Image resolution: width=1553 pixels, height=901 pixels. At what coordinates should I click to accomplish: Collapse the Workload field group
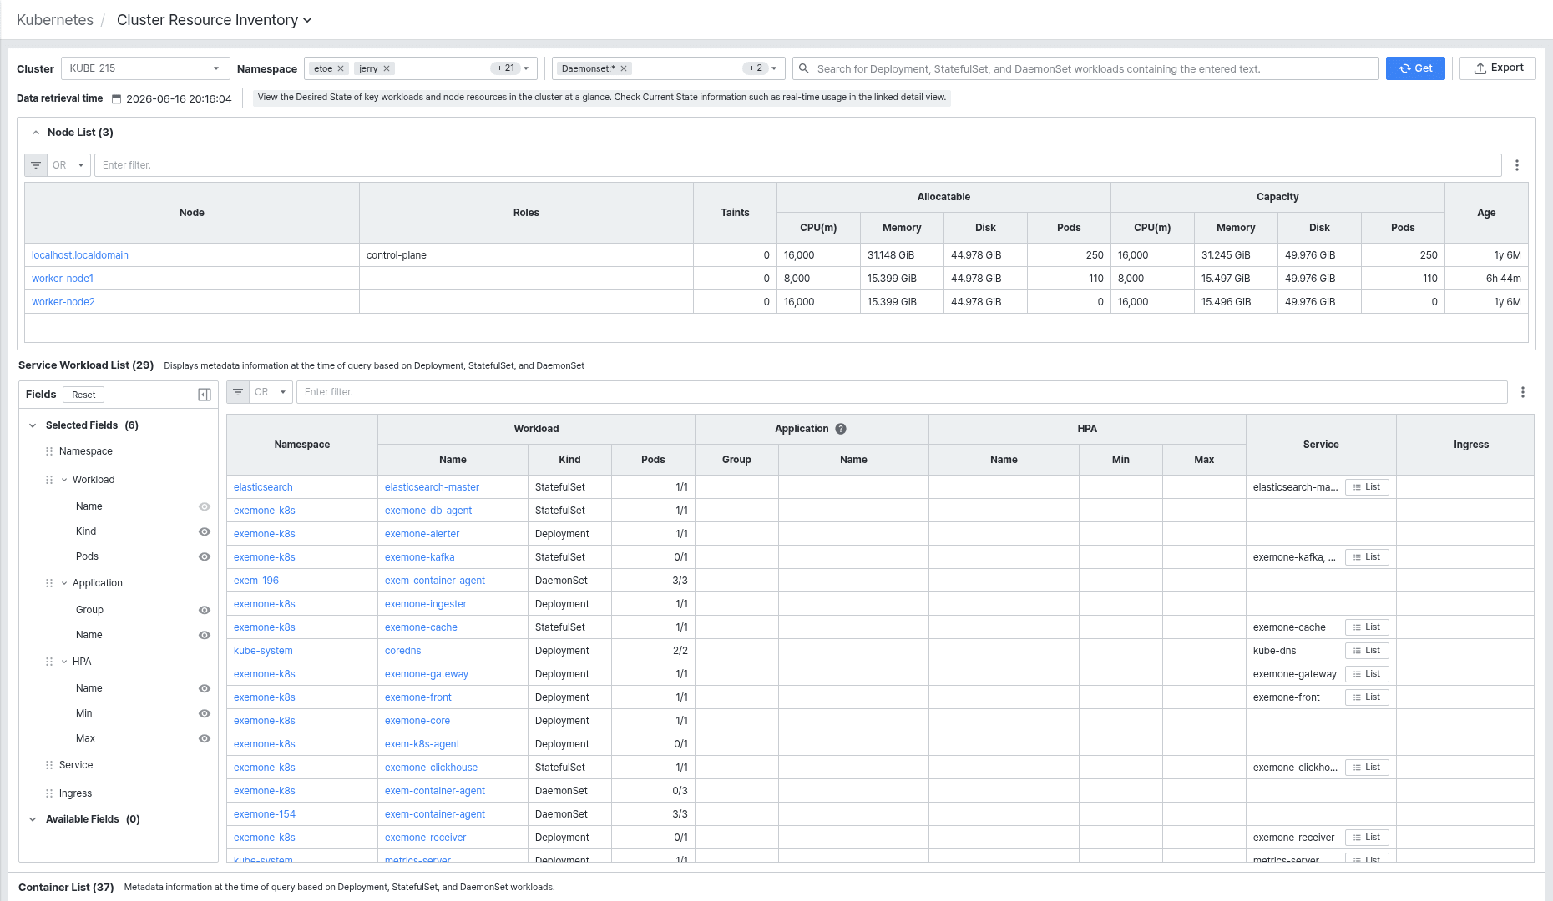64,480
